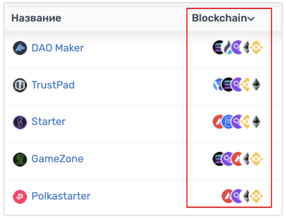Click the TrustPad logo icon
The height and width of the screenshot is (218, 286).
pos(20,85)
